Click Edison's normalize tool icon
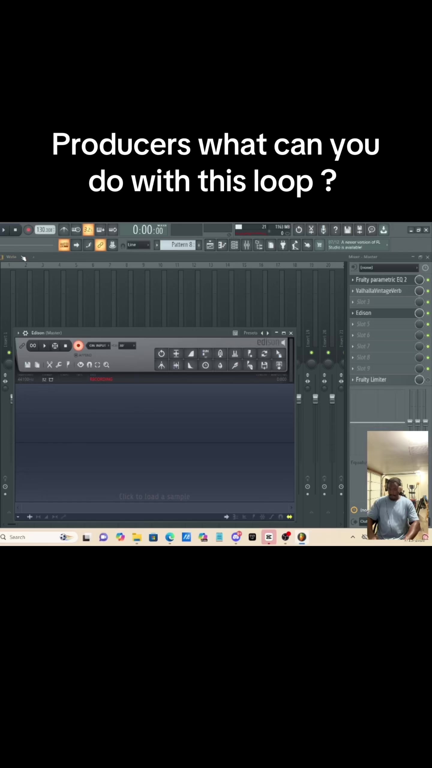Screen dimensions: 432x768 coord(176,354)
